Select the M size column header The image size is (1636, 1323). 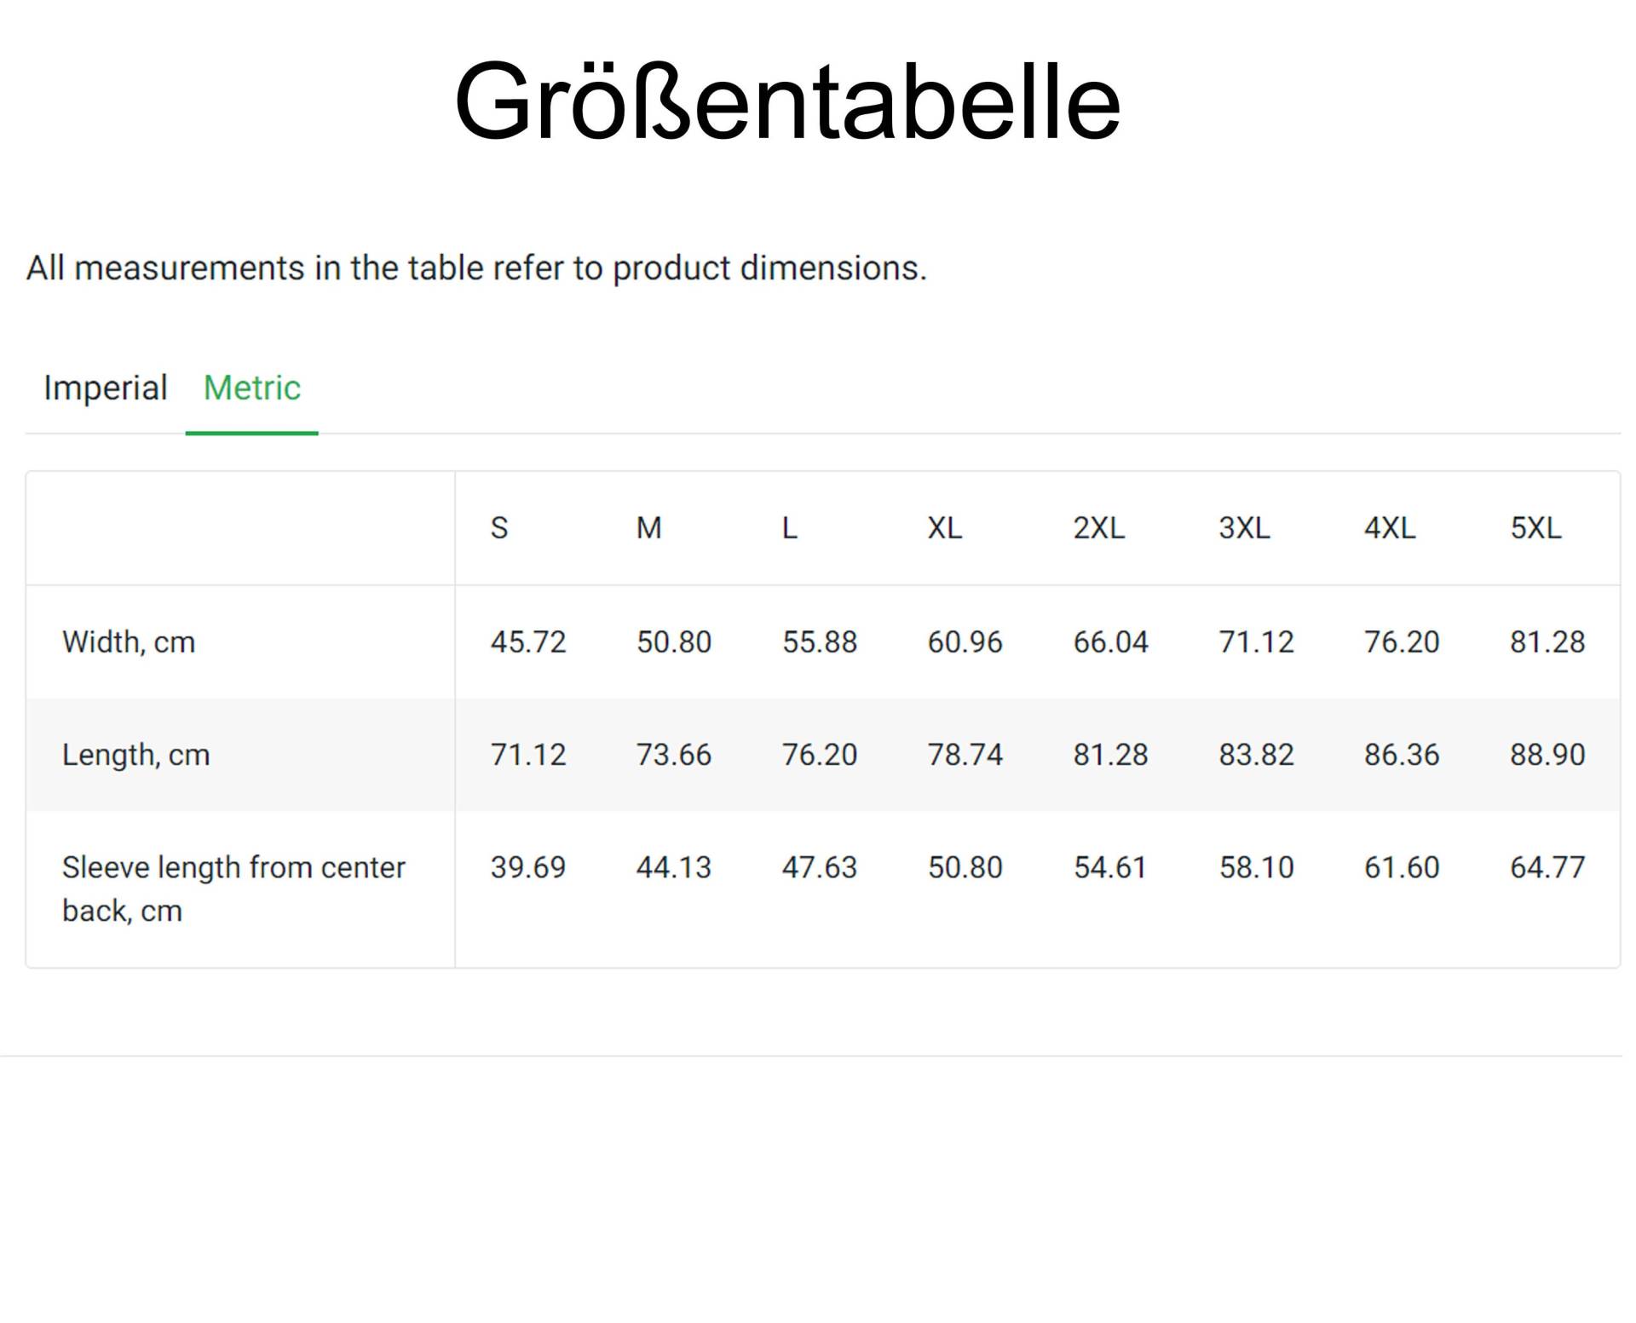649,528
